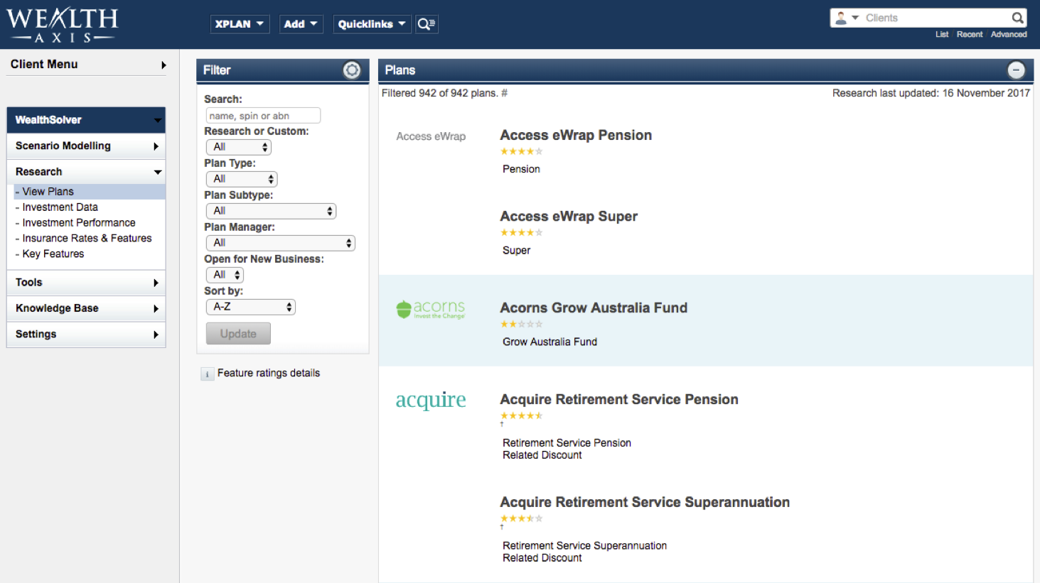1040x583 pixels.
Task: Open the Sort by A-Z dropdown
Action: tap(250, 307)
